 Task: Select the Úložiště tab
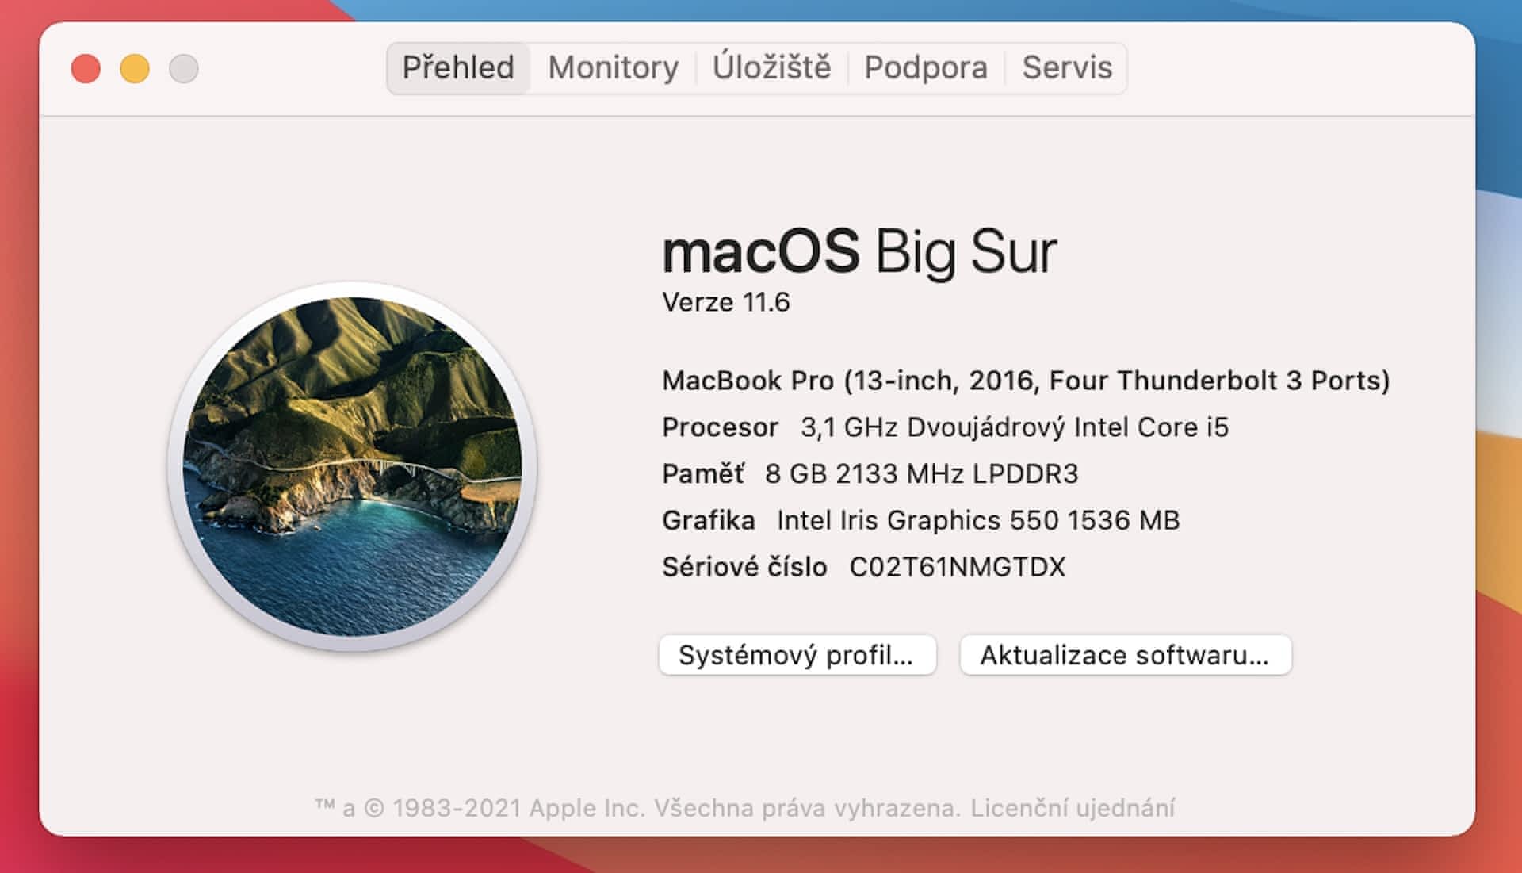pyautogui.click(x=771, y=68)
